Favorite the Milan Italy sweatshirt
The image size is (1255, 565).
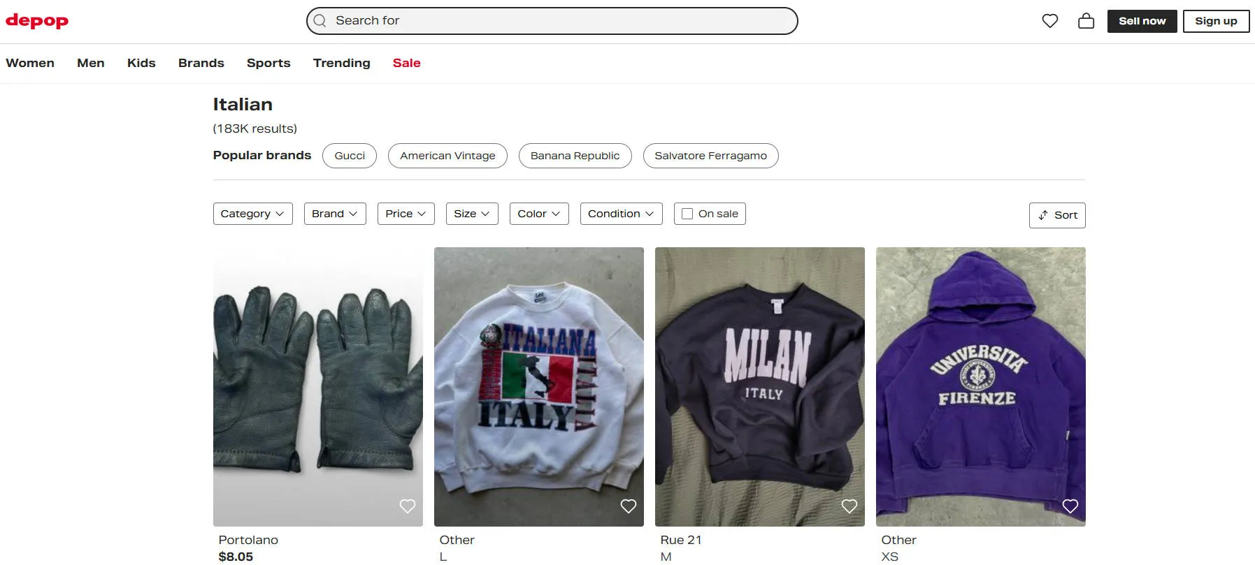tap(849, 506)
